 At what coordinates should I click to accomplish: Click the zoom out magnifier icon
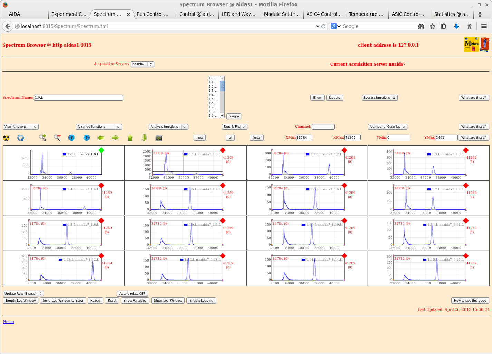pos(57,138)
